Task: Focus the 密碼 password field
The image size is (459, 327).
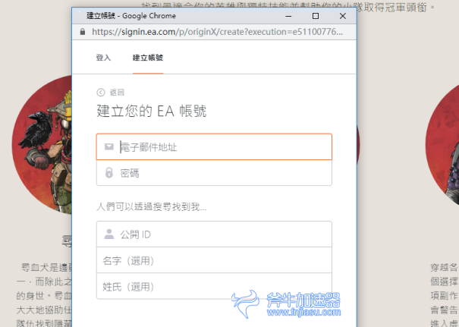Action: [214, 173]
